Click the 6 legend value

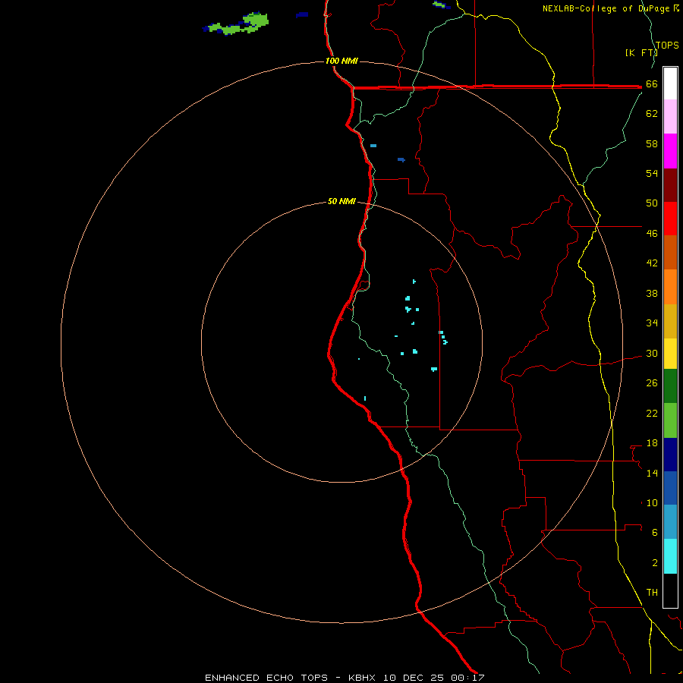[x=654, y=532]
